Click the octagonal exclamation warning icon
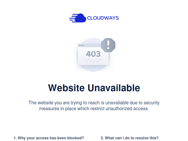 point(108,45)
